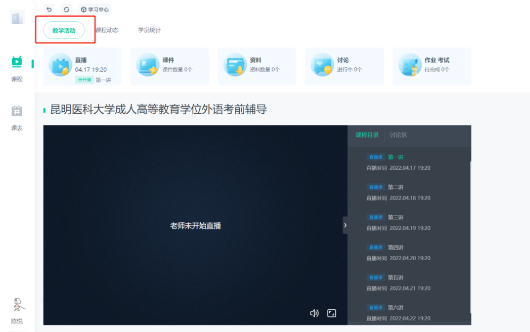
Task: Click 直播时间 2022.04.22 19:20 text
Action: pos(399,318)
